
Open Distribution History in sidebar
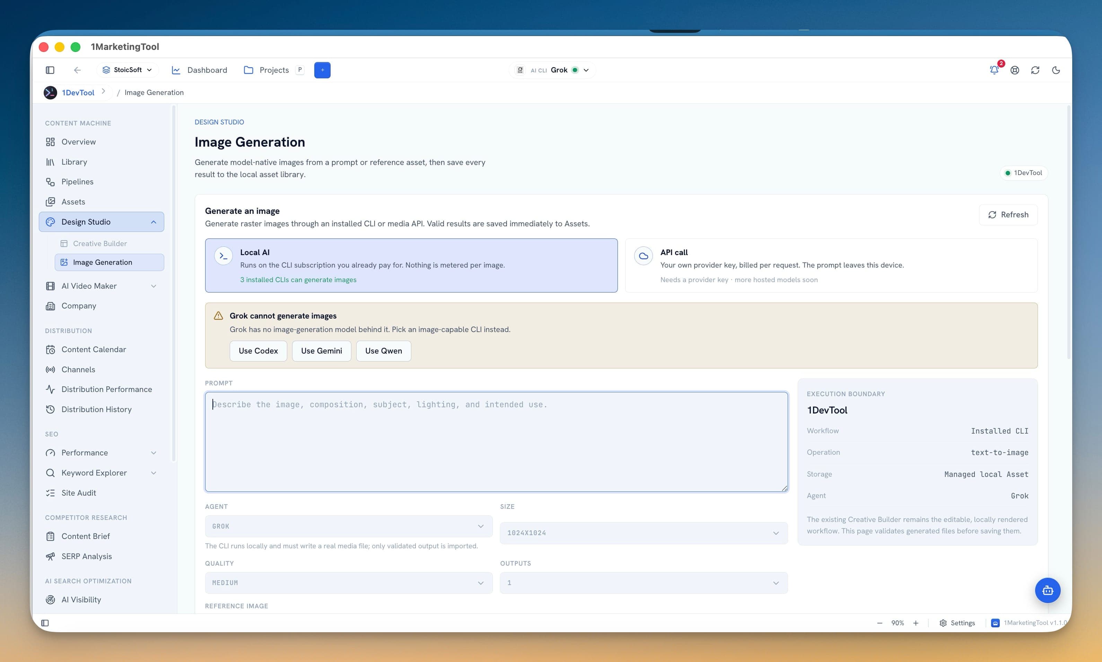102,409
